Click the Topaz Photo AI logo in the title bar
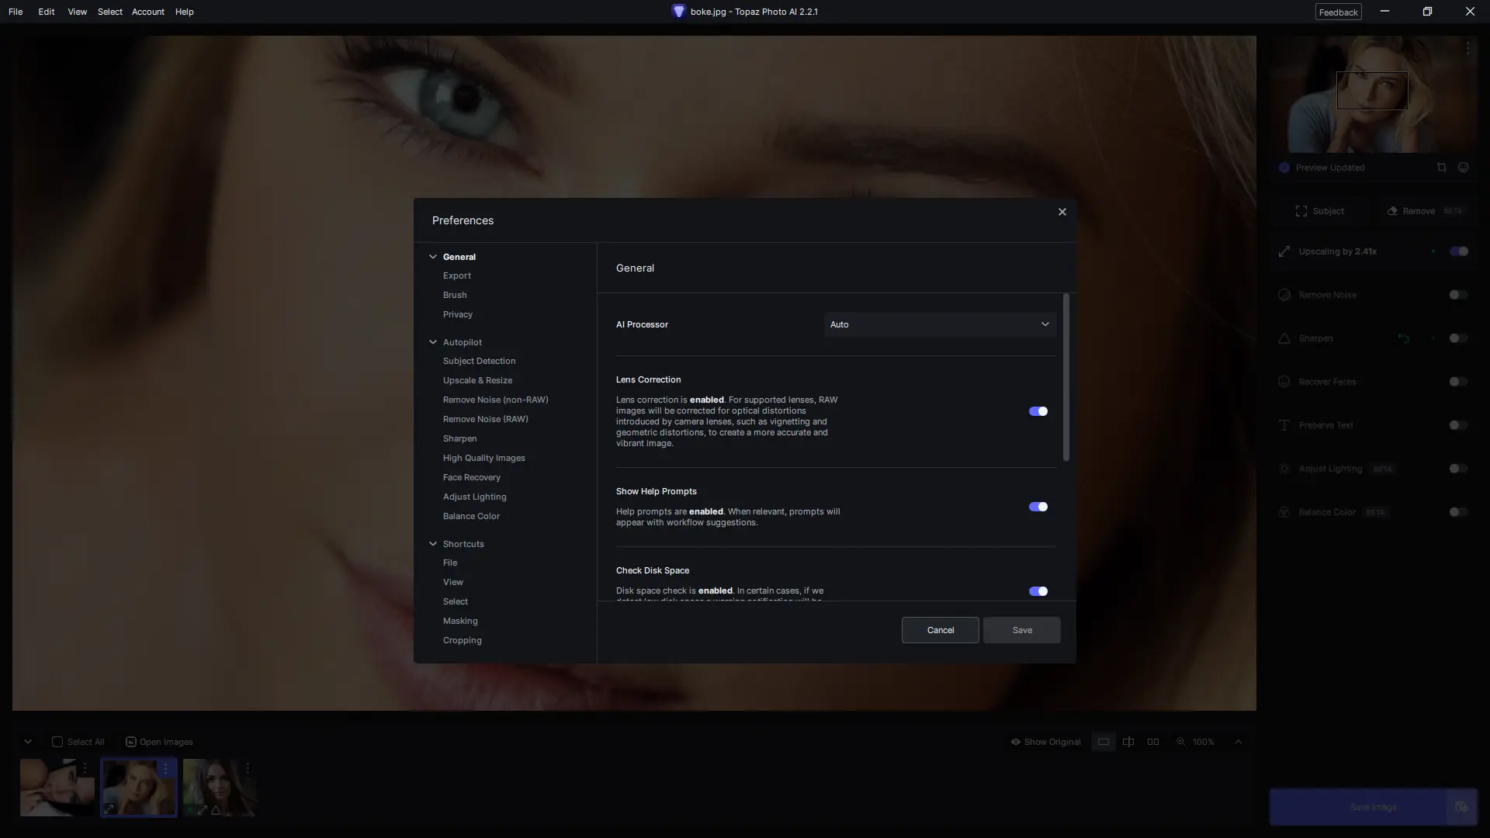 point(678,12)
